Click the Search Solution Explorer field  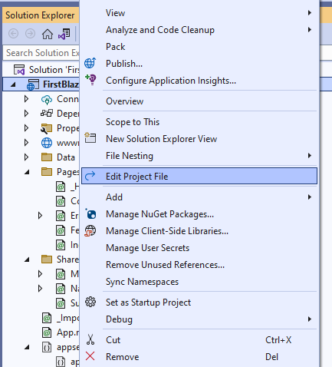pyautogui.click(x=41, y=53)
